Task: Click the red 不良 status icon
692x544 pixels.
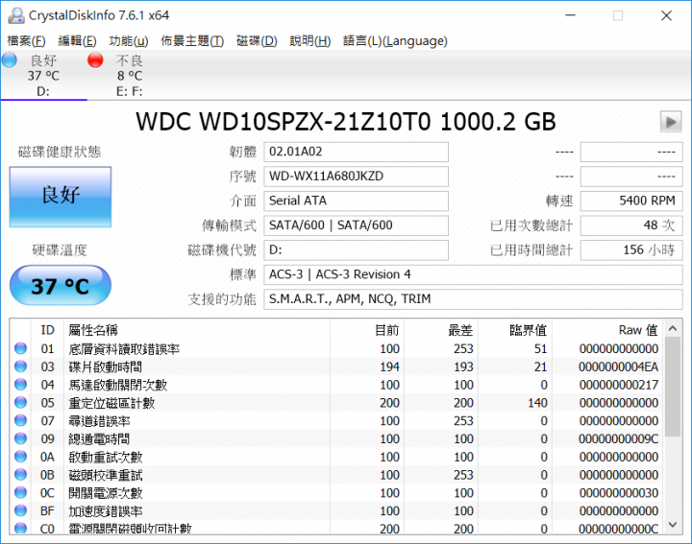Action: pyautogui.click(x=95, y=59)
